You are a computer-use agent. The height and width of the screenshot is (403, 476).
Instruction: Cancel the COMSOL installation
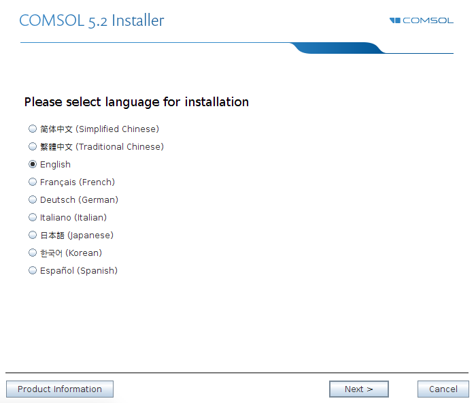point(443,389)
